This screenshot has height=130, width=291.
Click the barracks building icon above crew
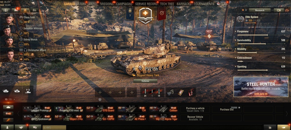25,10
